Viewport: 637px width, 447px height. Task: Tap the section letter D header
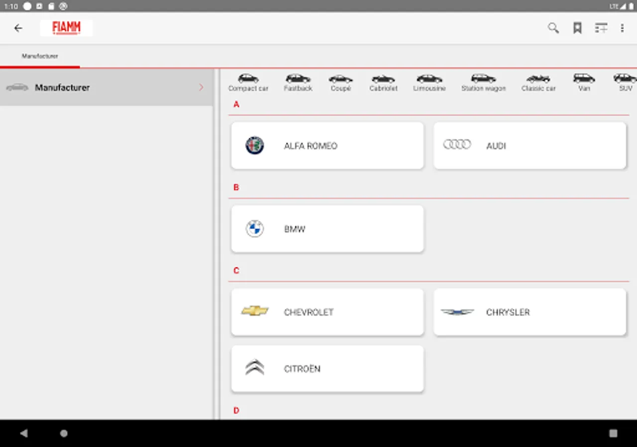tap(236, 411)
